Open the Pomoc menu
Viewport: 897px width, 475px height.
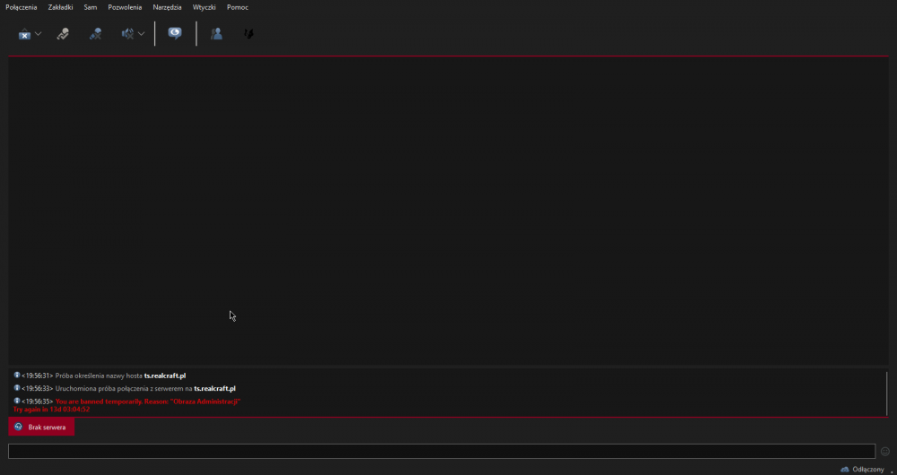[238, 7]
